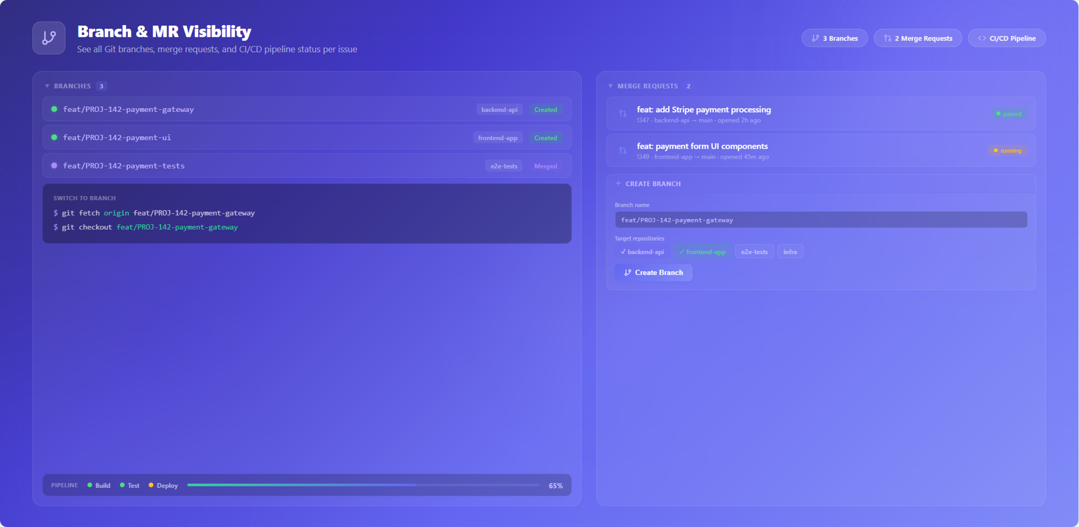This screenshot has width=1079, height=527.
Task: Open the 2 Merge Requests view from header
Action: [917, 37]
